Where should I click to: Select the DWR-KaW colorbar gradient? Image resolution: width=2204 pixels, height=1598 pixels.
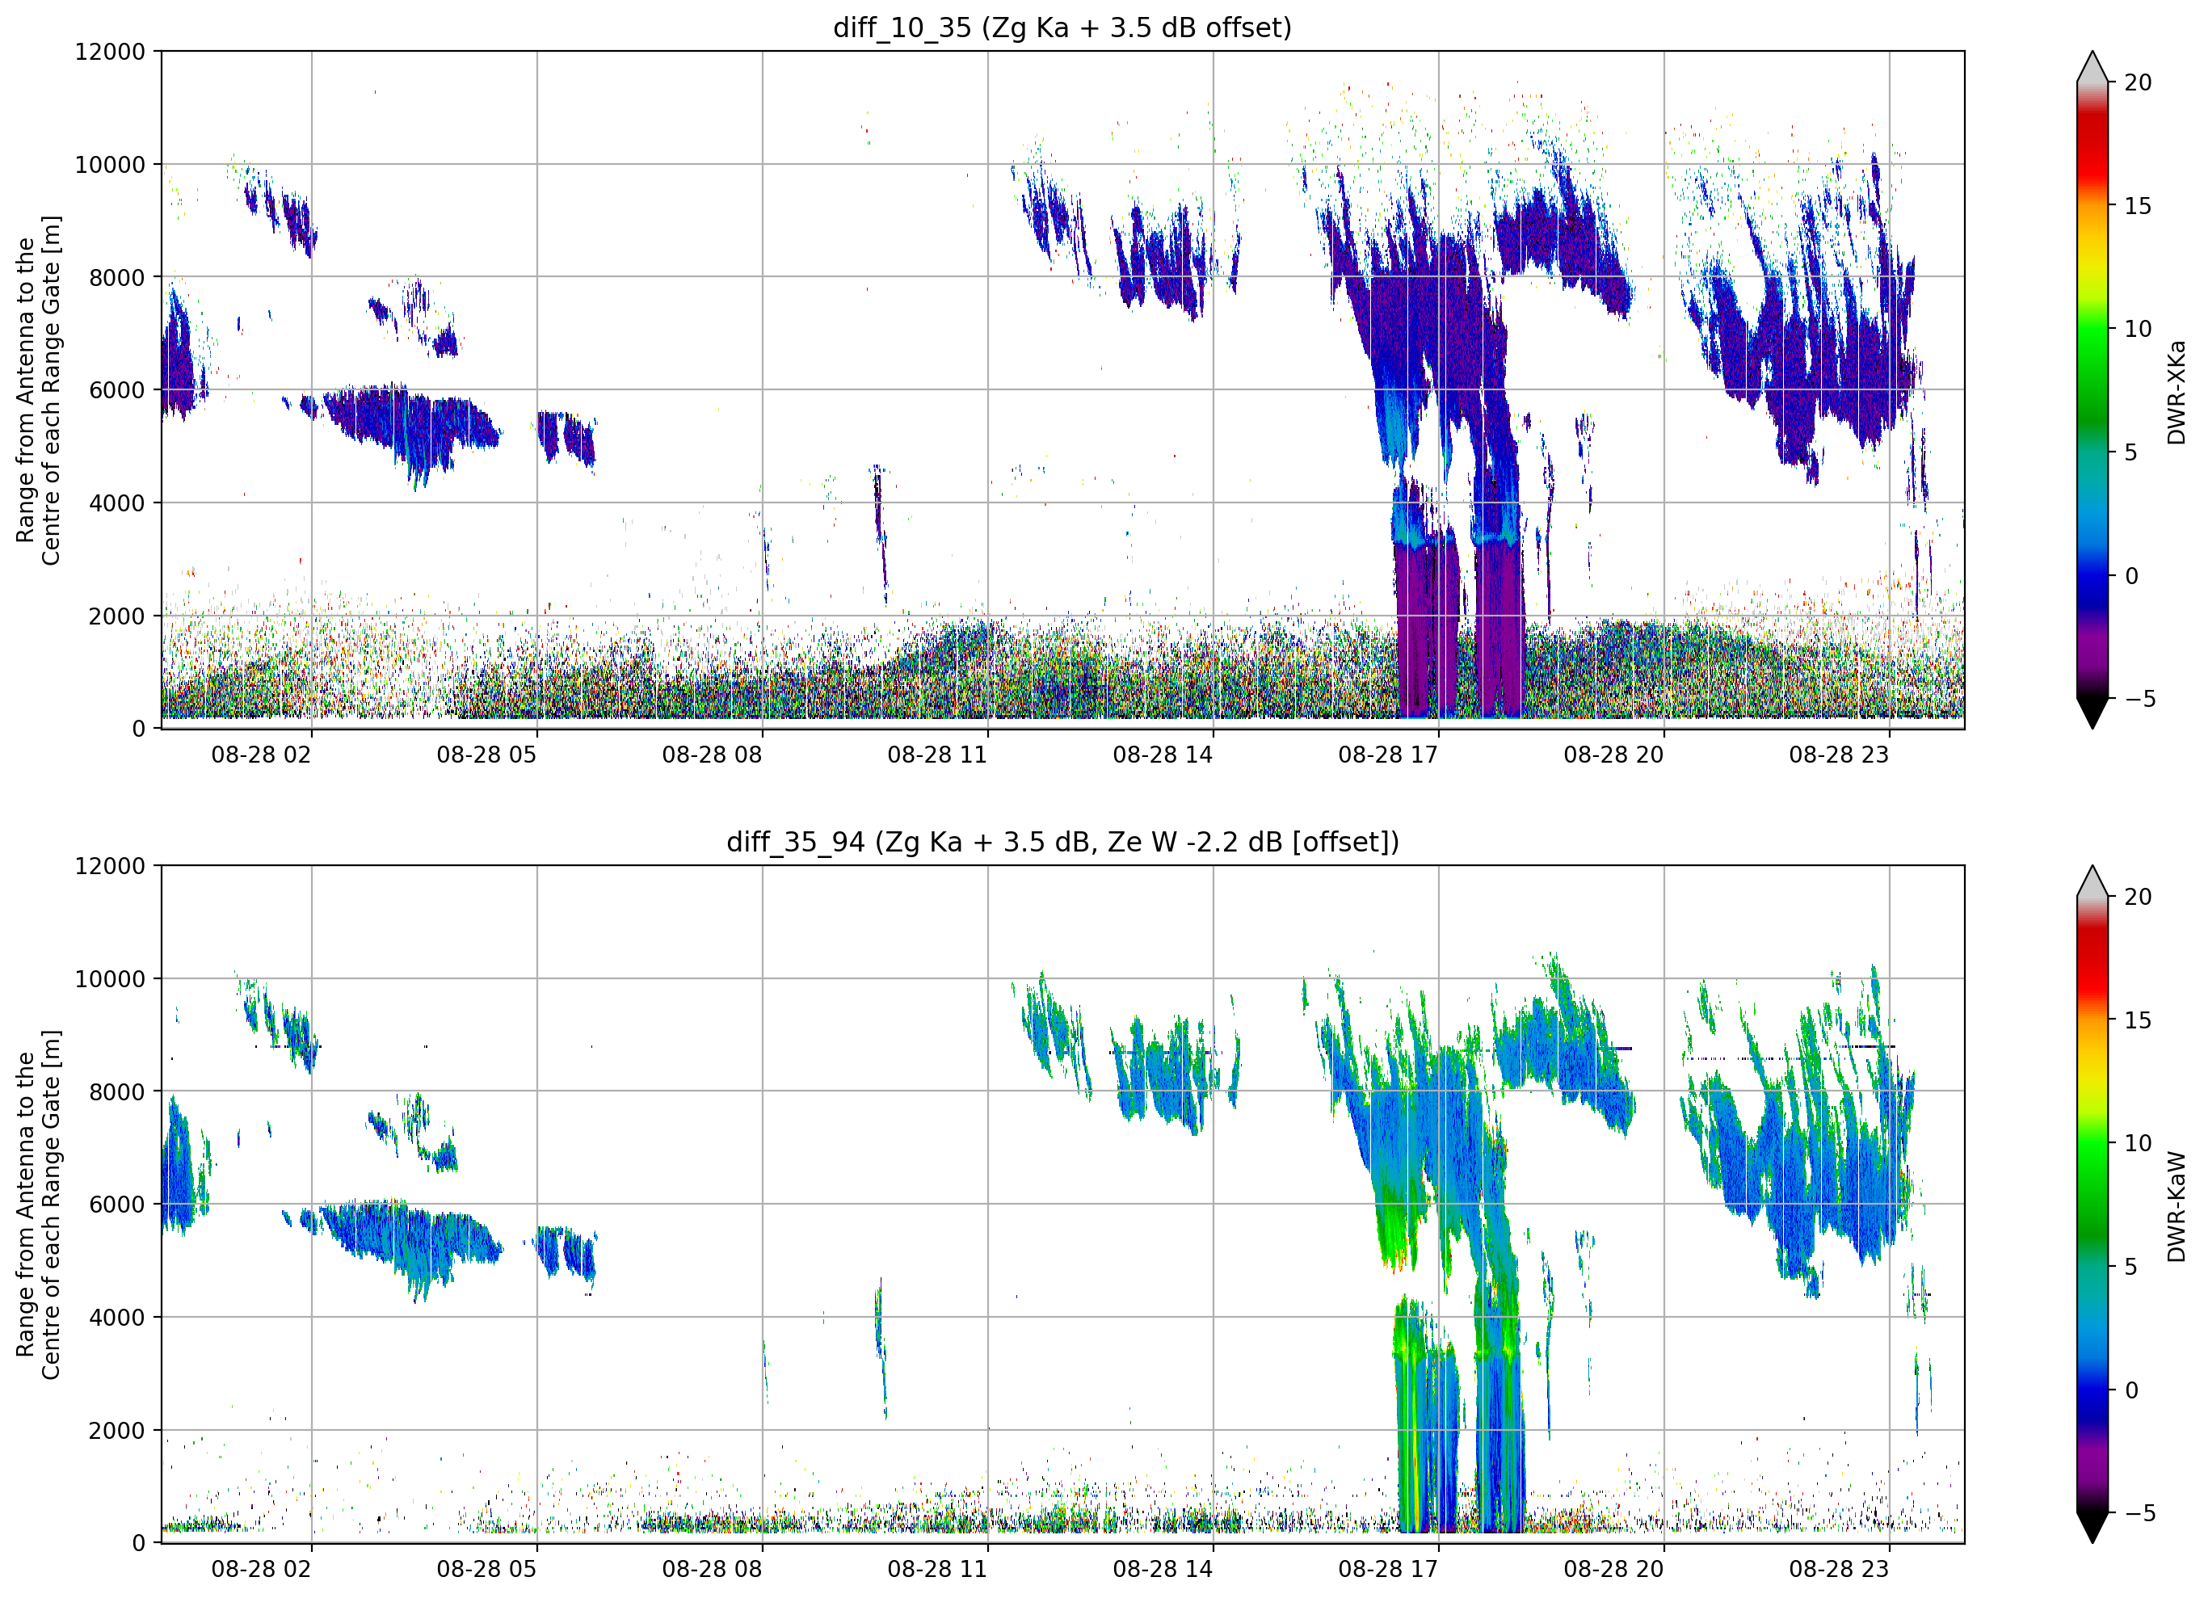point(2091,1205)
